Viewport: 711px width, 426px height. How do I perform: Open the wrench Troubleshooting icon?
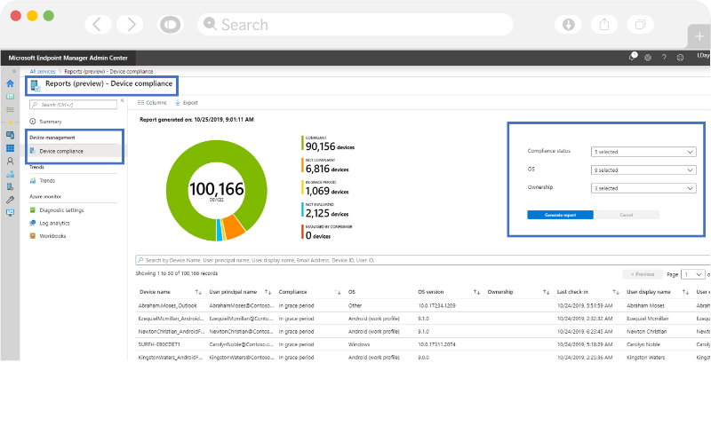[10, 200]
